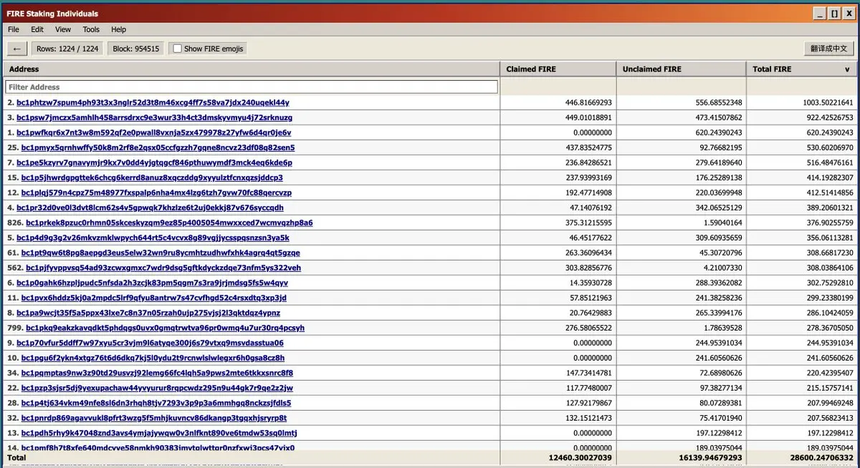Image resolution: width=860 pixels, height=468 pixels.
Task: Open rank 61 address link bc1pt9qw6t8pg8aepgd3
Action: [x=161, y=253]
